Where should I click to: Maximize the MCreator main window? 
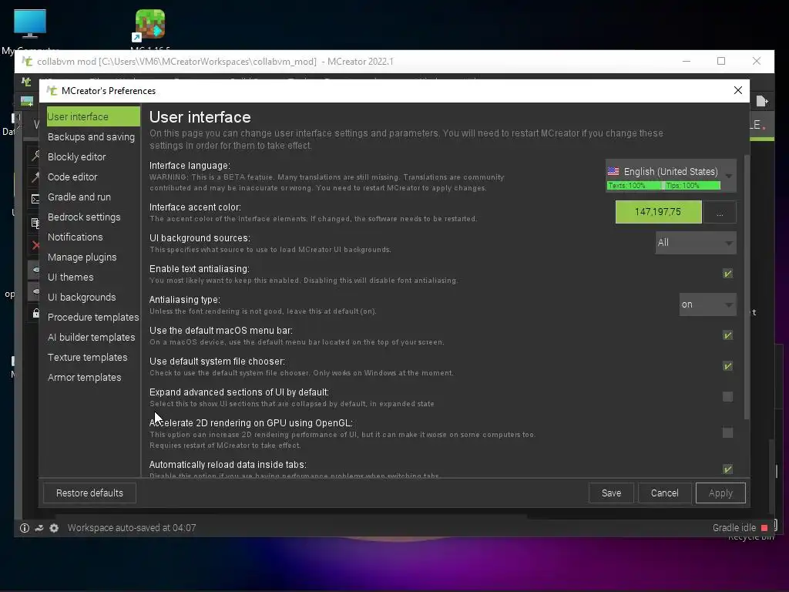721,61
